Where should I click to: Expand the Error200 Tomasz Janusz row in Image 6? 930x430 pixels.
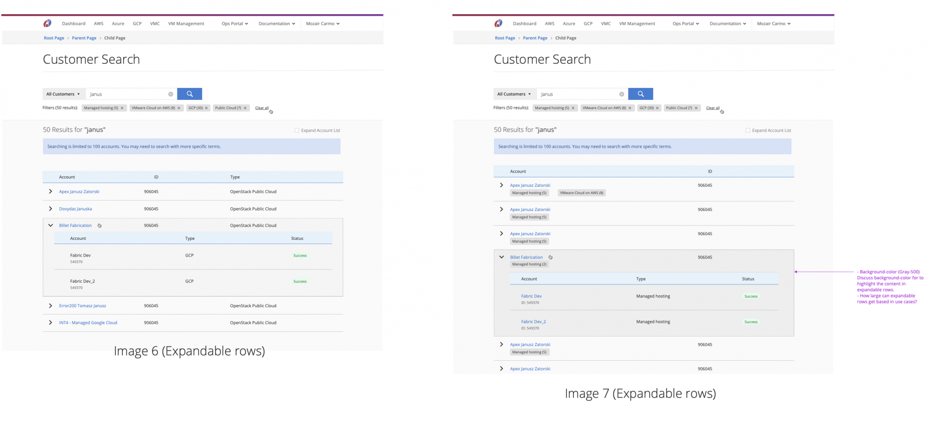[50, 305]
